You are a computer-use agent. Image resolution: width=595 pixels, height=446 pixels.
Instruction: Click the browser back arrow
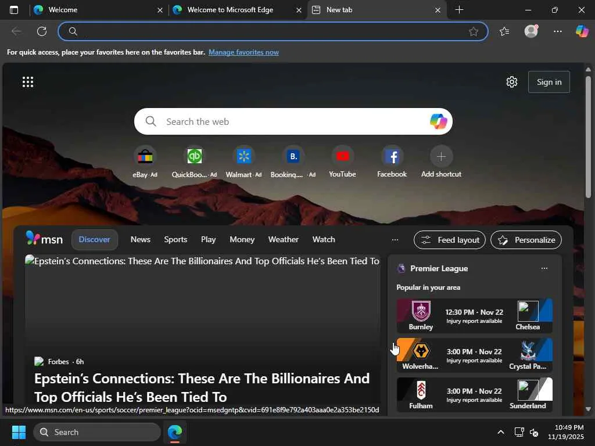(x=16, y=31)
